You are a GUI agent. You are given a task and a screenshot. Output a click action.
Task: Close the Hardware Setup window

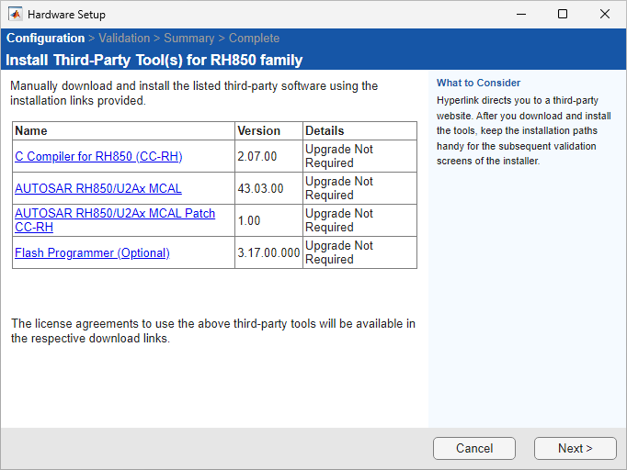[x=605, y=15]
